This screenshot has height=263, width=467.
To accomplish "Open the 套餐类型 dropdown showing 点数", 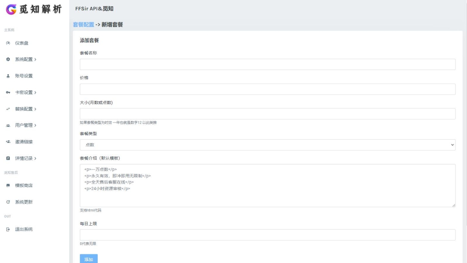I will coord(267,145).
